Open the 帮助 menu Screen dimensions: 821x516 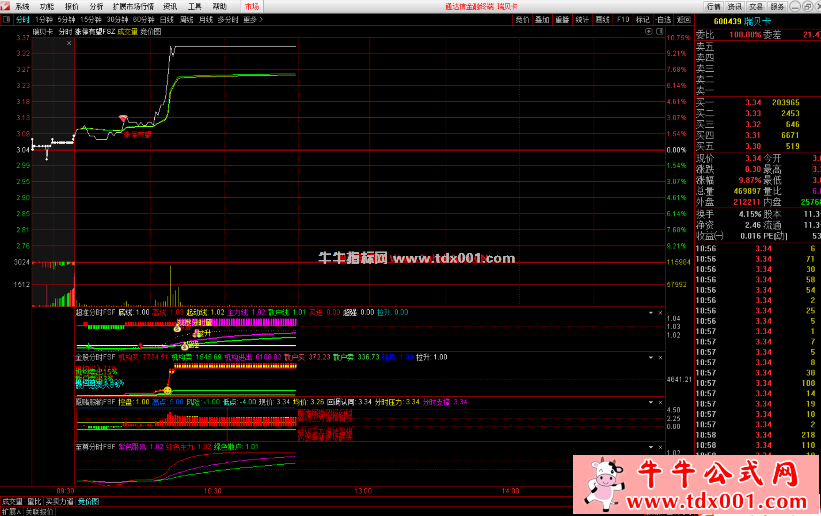point(220,7)
